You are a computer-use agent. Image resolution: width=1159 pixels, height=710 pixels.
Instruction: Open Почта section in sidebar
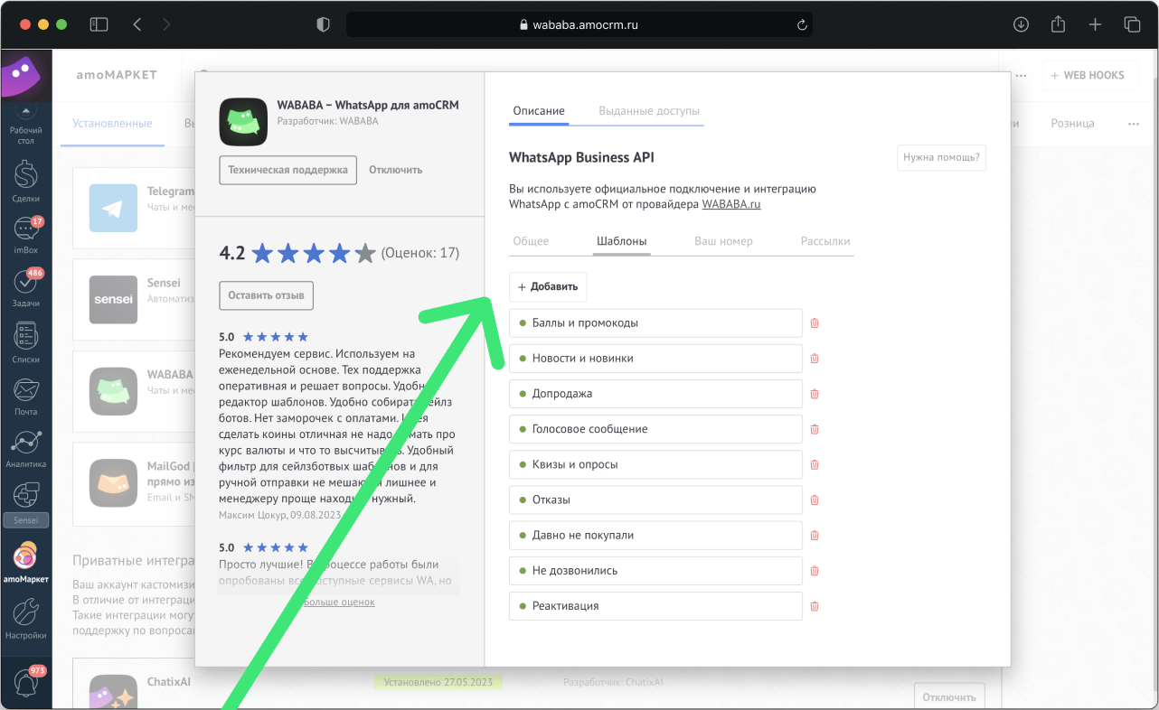(x=25, y=395)
